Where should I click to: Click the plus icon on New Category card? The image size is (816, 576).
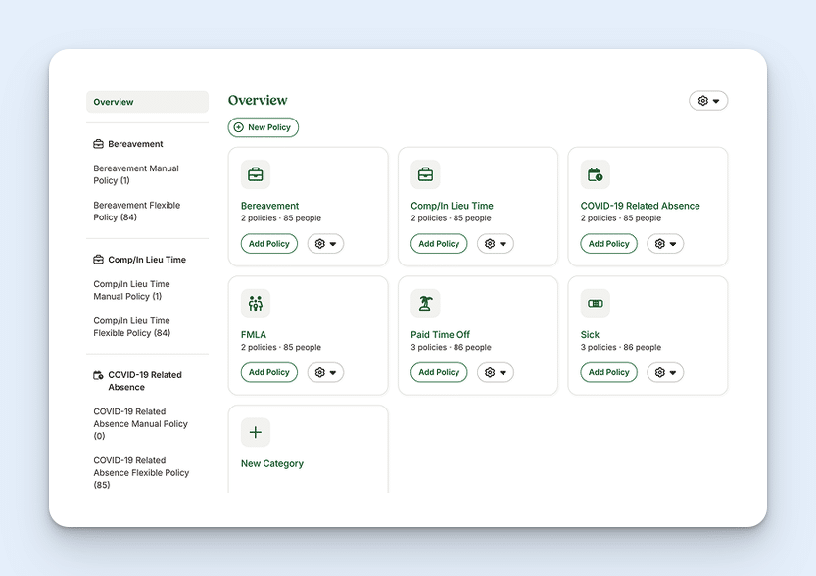coord(256,431)
